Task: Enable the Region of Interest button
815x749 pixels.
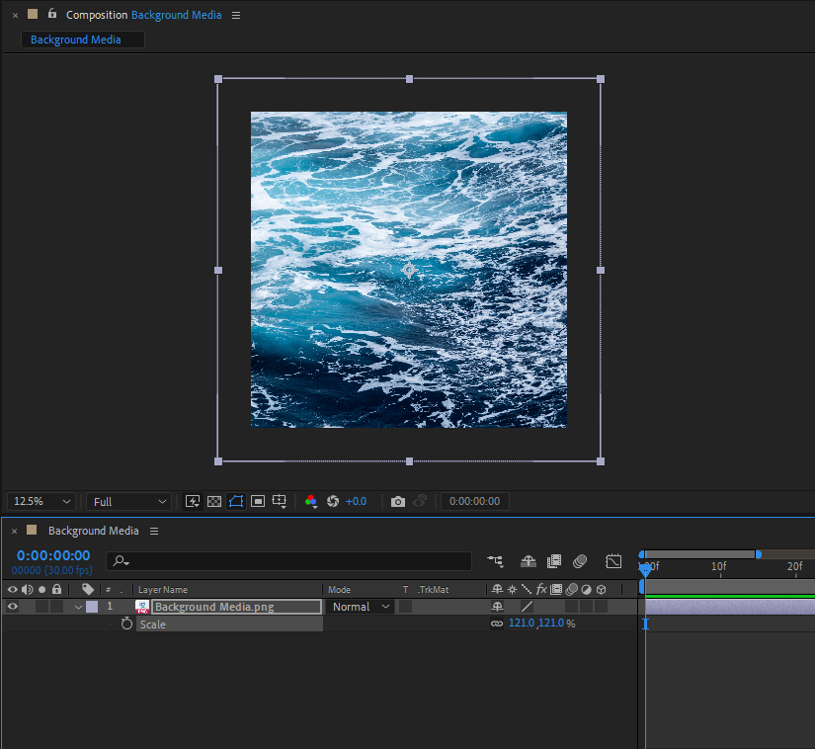Action: pyautogui.click(x=258, y=501)
